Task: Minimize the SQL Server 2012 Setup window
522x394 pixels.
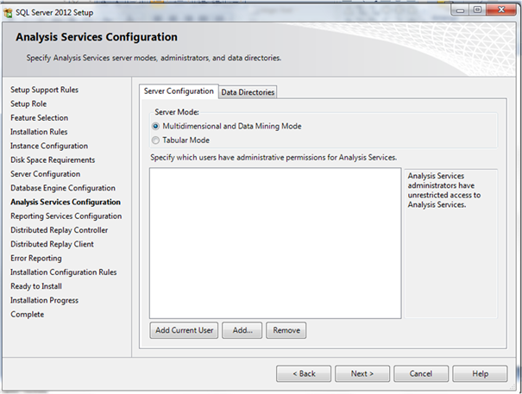Action: (461, 10)
